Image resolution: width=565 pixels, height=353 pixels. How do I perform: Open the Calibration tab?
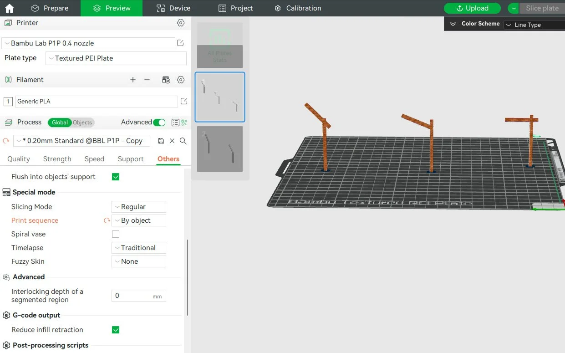tap(298, 8)
